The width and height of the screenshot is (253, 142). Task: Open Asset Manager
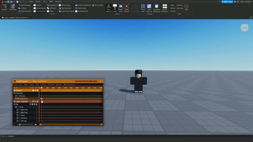25,5
